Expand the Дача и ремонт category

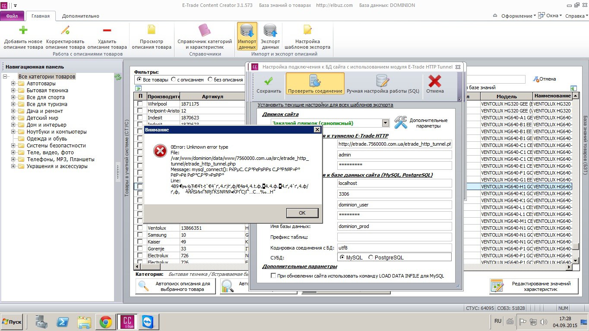pyautogui.click(x=13, y=111)
